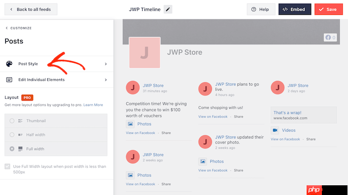Click the Facebook likes counter badge

tap(330, 37)
